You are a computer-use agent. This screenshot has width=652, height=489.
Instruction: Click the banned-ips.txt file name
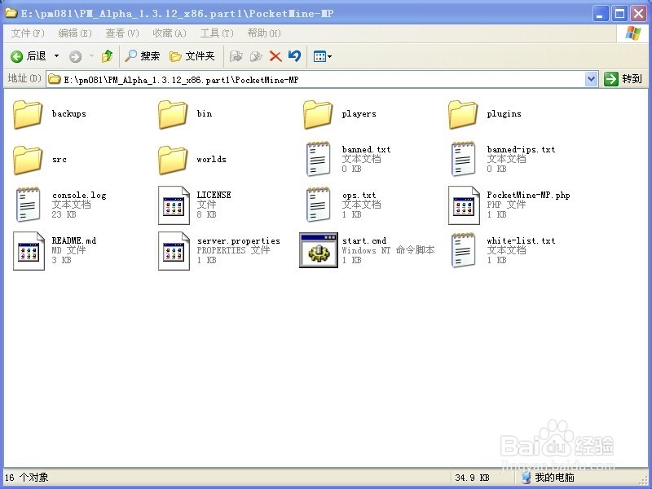pos(521,149)
